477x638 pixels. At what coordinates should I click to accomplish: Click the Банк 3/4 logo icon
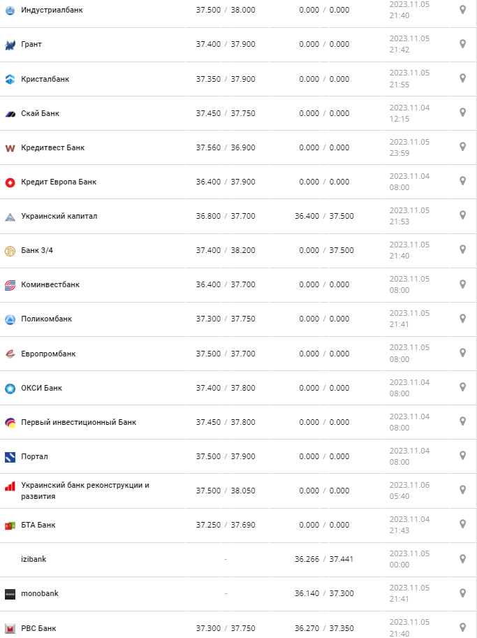coord(10,251)
